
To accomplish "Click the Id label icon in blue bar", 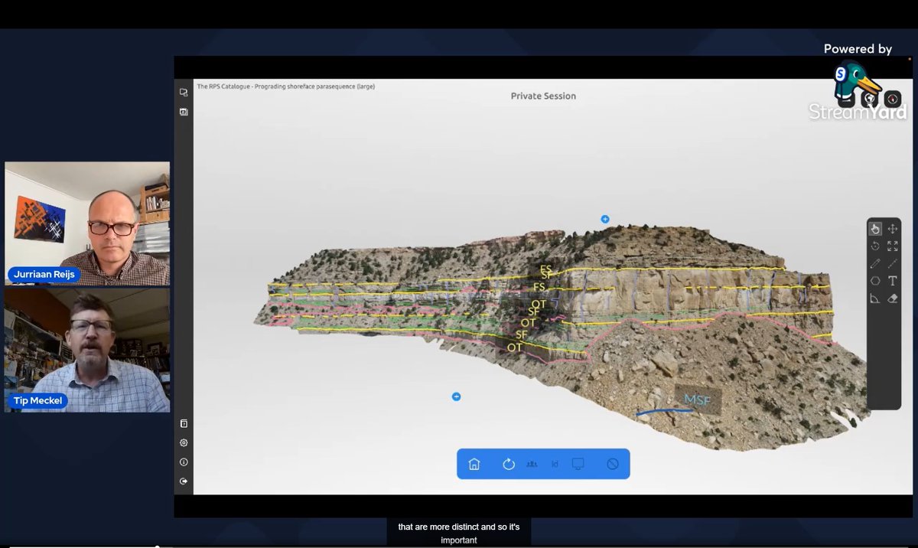I will click(555, 464).
